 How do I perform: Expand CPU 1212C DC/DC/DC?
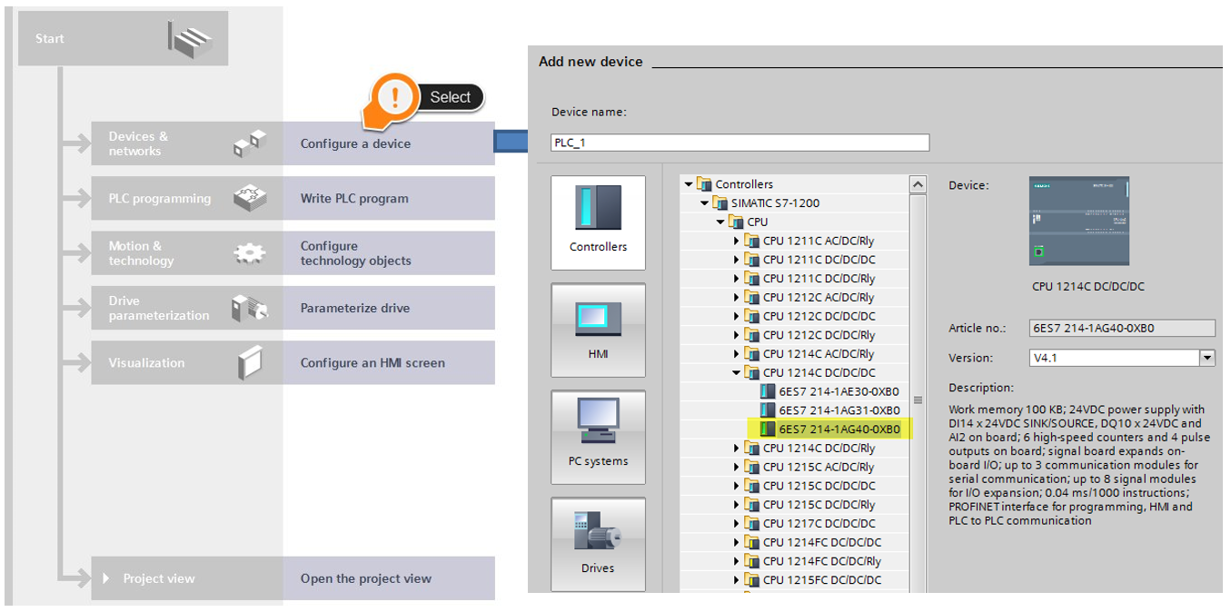tap(737, 316)
